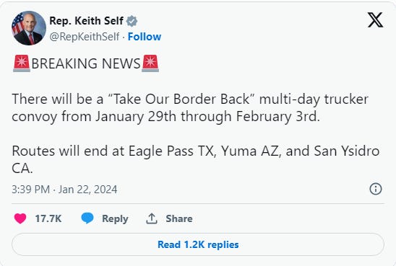396x266 pixels.
Task: Click the left siren emoji before BREAKING NEWS
Action: (x=22, y=63)
